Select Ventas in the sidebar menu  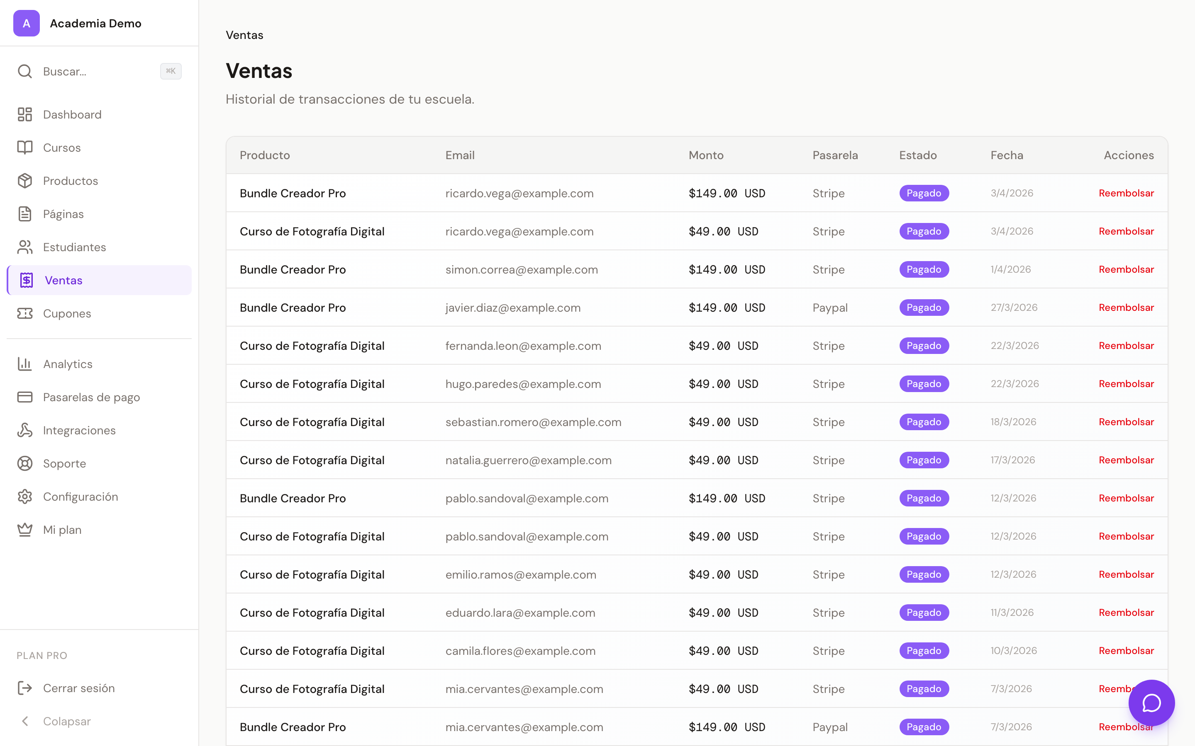coord(63,280)
